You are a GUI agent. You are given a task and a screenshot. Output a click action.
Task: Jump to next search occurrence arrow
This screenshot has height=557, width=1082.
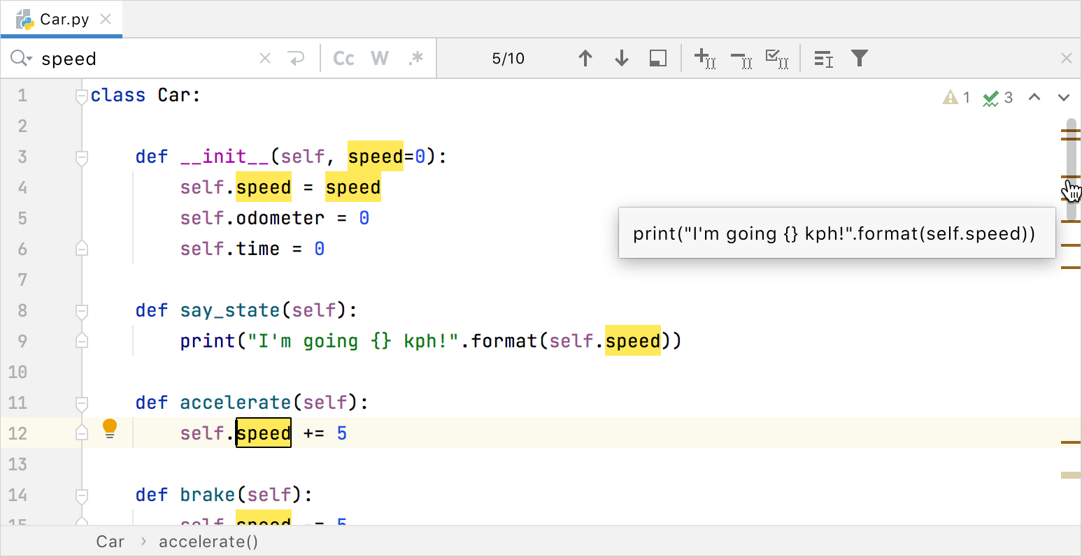point(621,59)
